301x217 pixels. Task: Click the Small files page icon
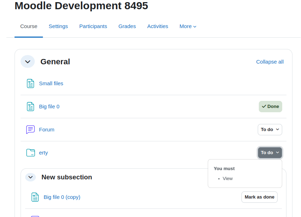tap(30, 83)
